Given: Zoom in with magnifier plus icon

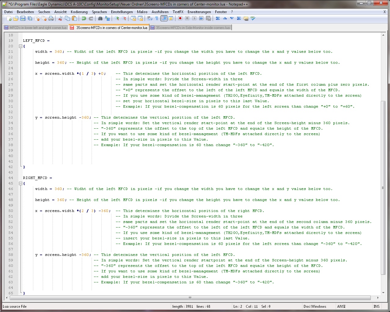Looking at the screenshot, I should coord(117,18).
